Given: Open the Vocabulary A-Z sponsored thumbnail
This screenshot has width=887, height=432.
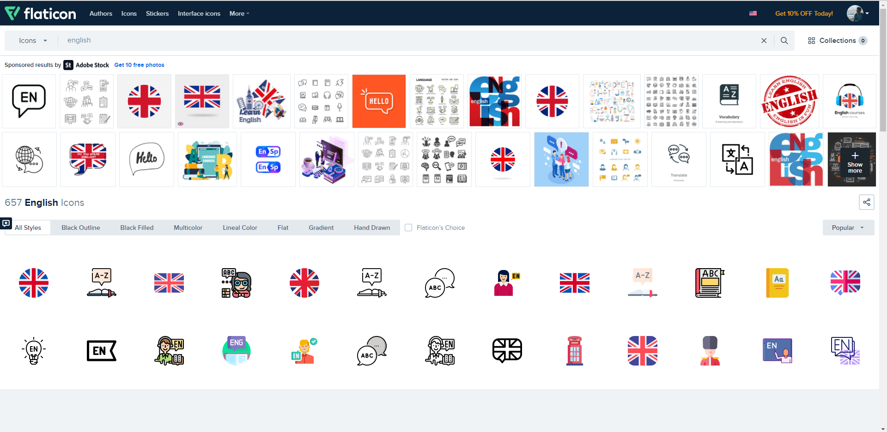Looking at the screenshot, I should pos(729,101).
